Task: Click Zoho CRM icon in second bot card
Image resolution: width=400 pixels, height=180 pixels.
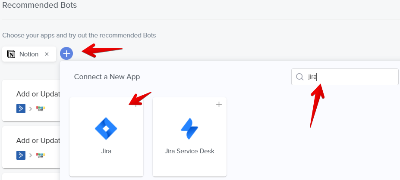Action: 40,155
